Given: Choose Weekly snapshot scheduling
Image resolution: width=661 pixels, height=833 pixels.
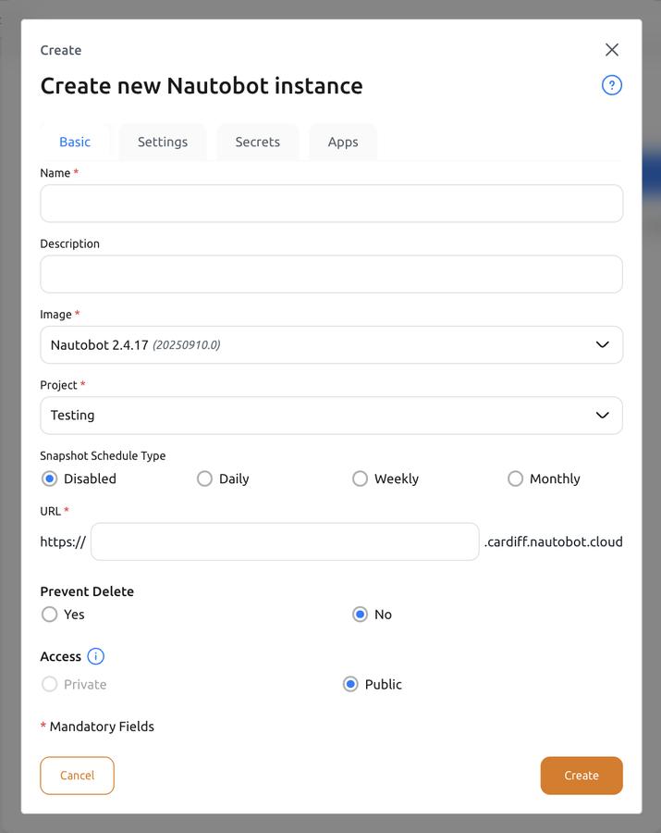Looking at the screenshot, I should click(360, 479).
